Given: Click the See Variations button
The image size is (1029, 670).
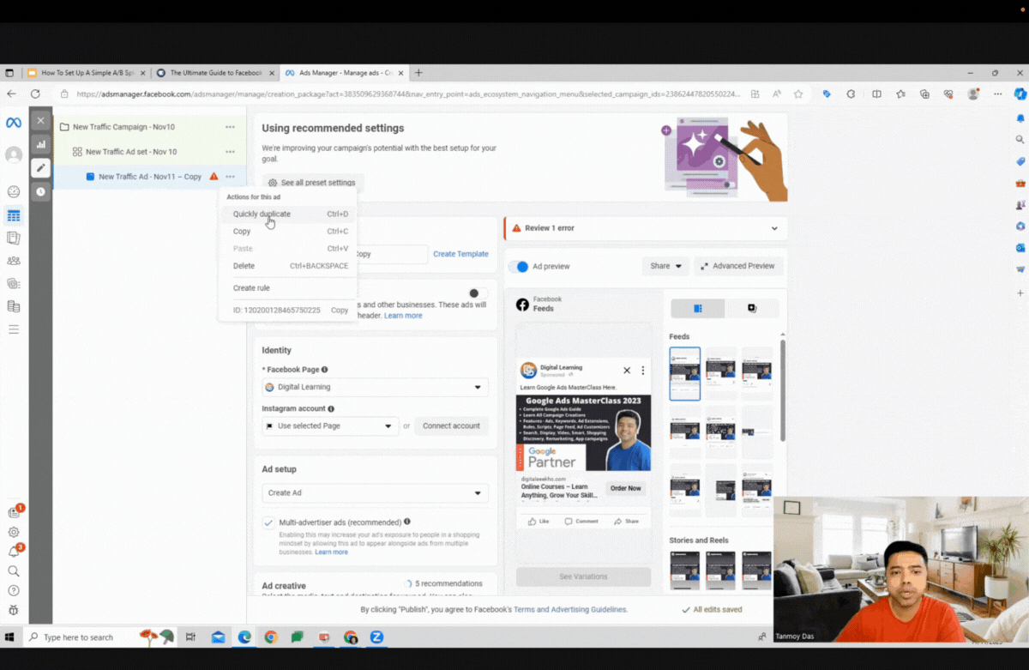Looking at the screenshot, I should [x=583, y=576].
